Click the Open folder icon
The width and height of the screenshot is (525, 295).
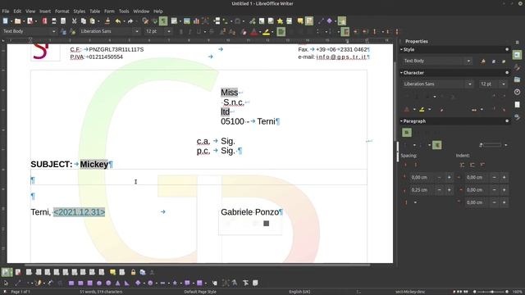click(17, 21)
